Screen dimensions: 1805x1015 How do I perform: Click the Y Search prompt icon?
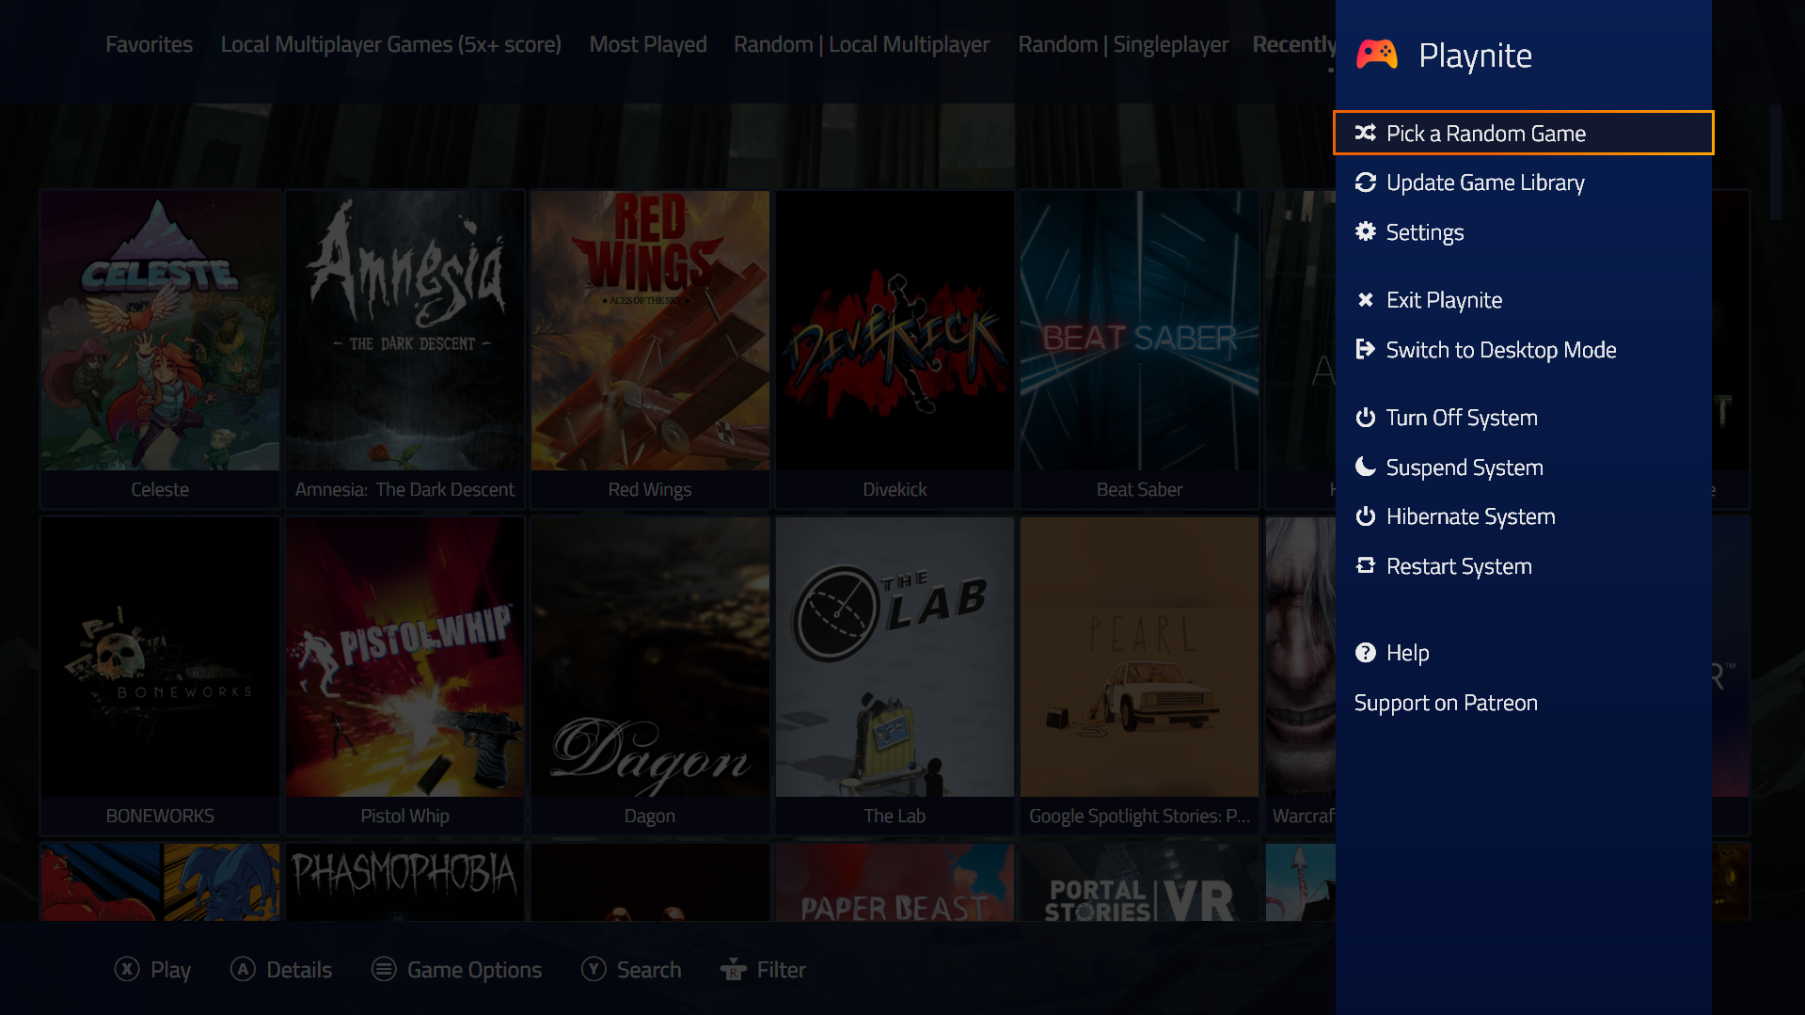click(594, 969)
